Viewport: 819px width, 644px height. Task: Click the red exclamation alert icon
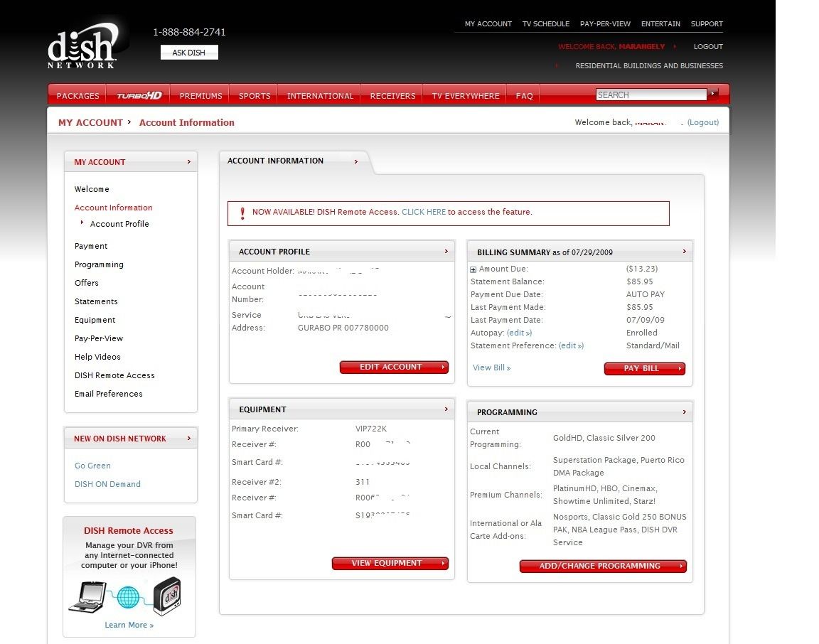[x=242, y=213]
